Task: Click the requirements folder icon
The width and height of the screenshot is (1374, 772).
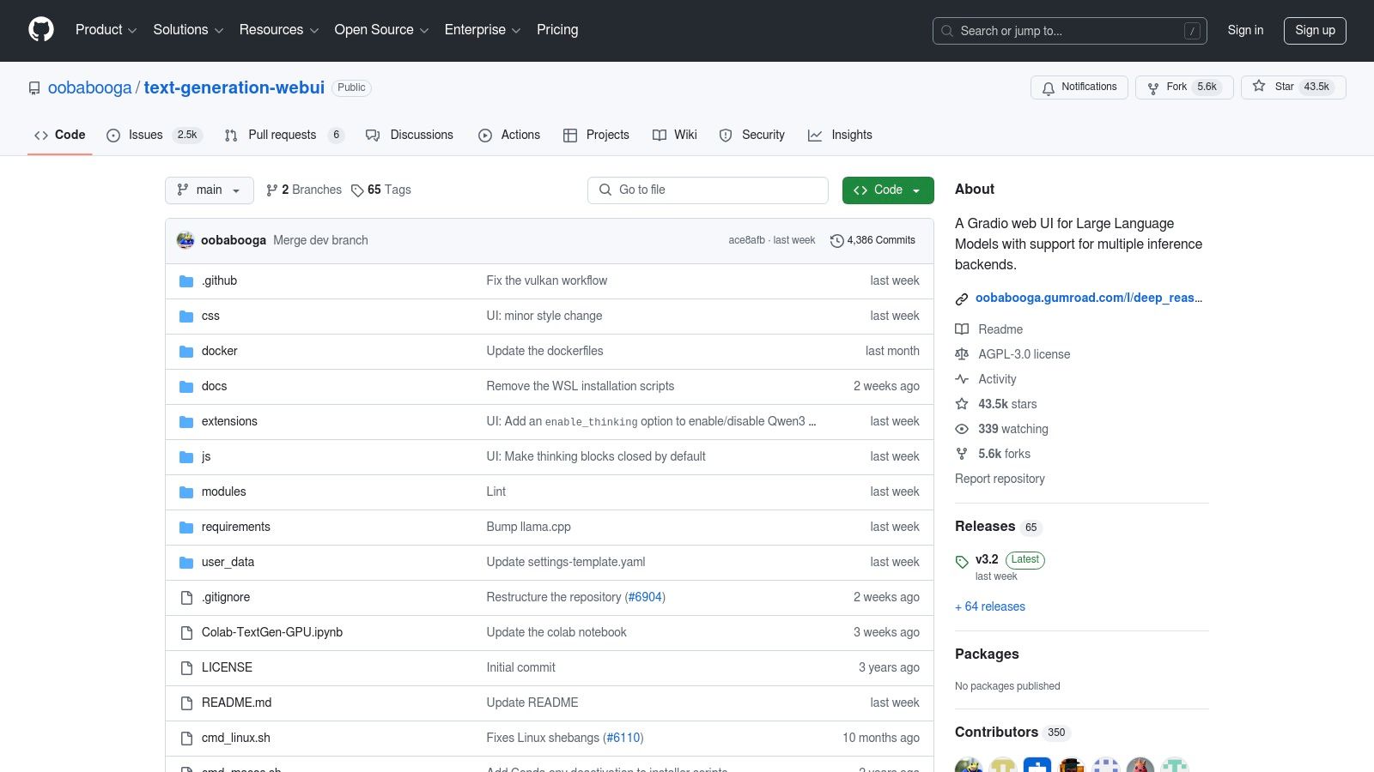Action: click(x=186, y=528)
